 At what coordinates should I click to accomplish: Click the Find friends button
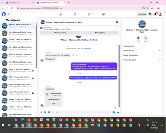click(x=142, y=14)
